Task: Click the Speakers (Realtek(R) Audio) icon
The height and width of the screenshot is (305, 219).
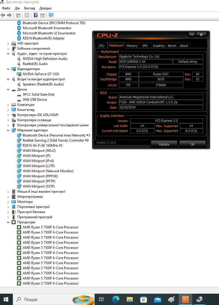Action: [x=19, y=84]
